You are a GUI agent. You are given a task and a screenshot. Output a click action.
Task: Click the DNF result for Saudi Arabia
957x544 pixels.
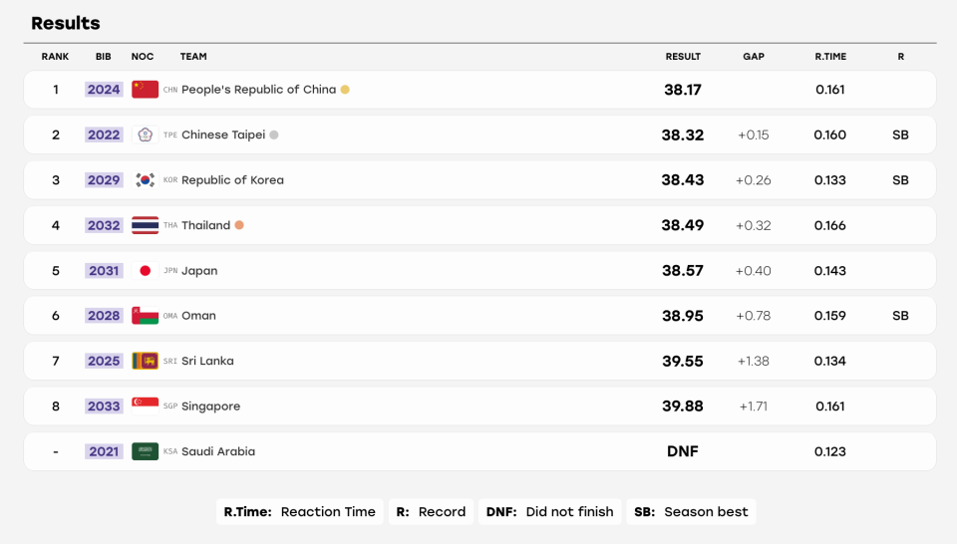[683, 451]
